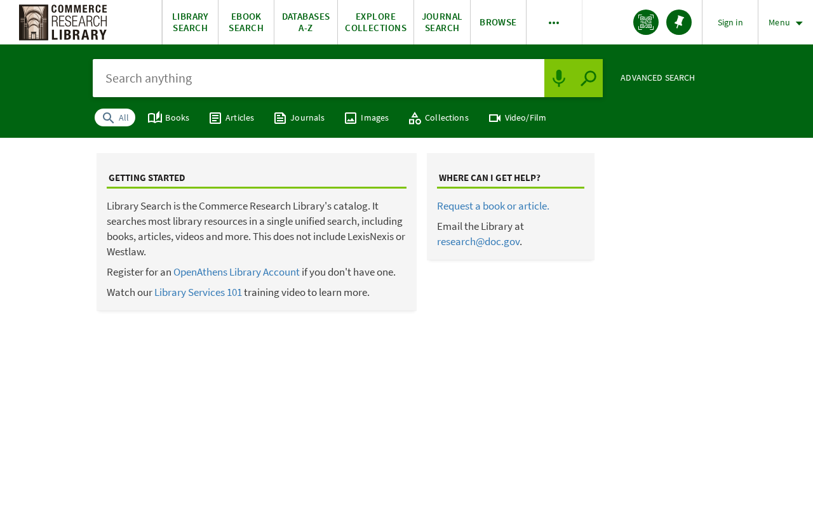Open the Commerce Research Library logo

pos(63,22)
